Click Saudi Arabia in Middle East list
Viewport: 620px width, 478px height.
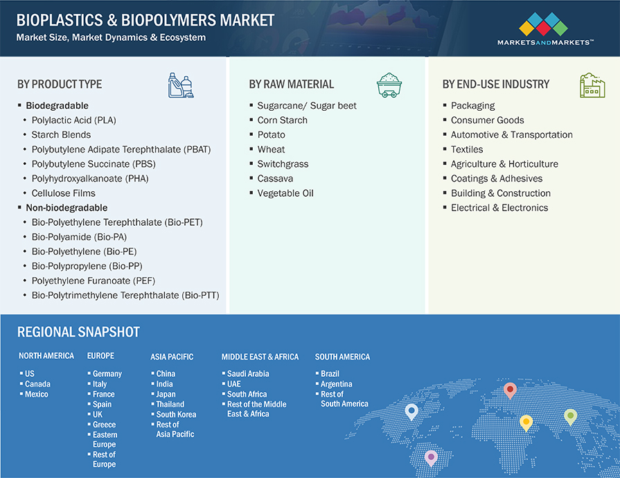point(248,374)
